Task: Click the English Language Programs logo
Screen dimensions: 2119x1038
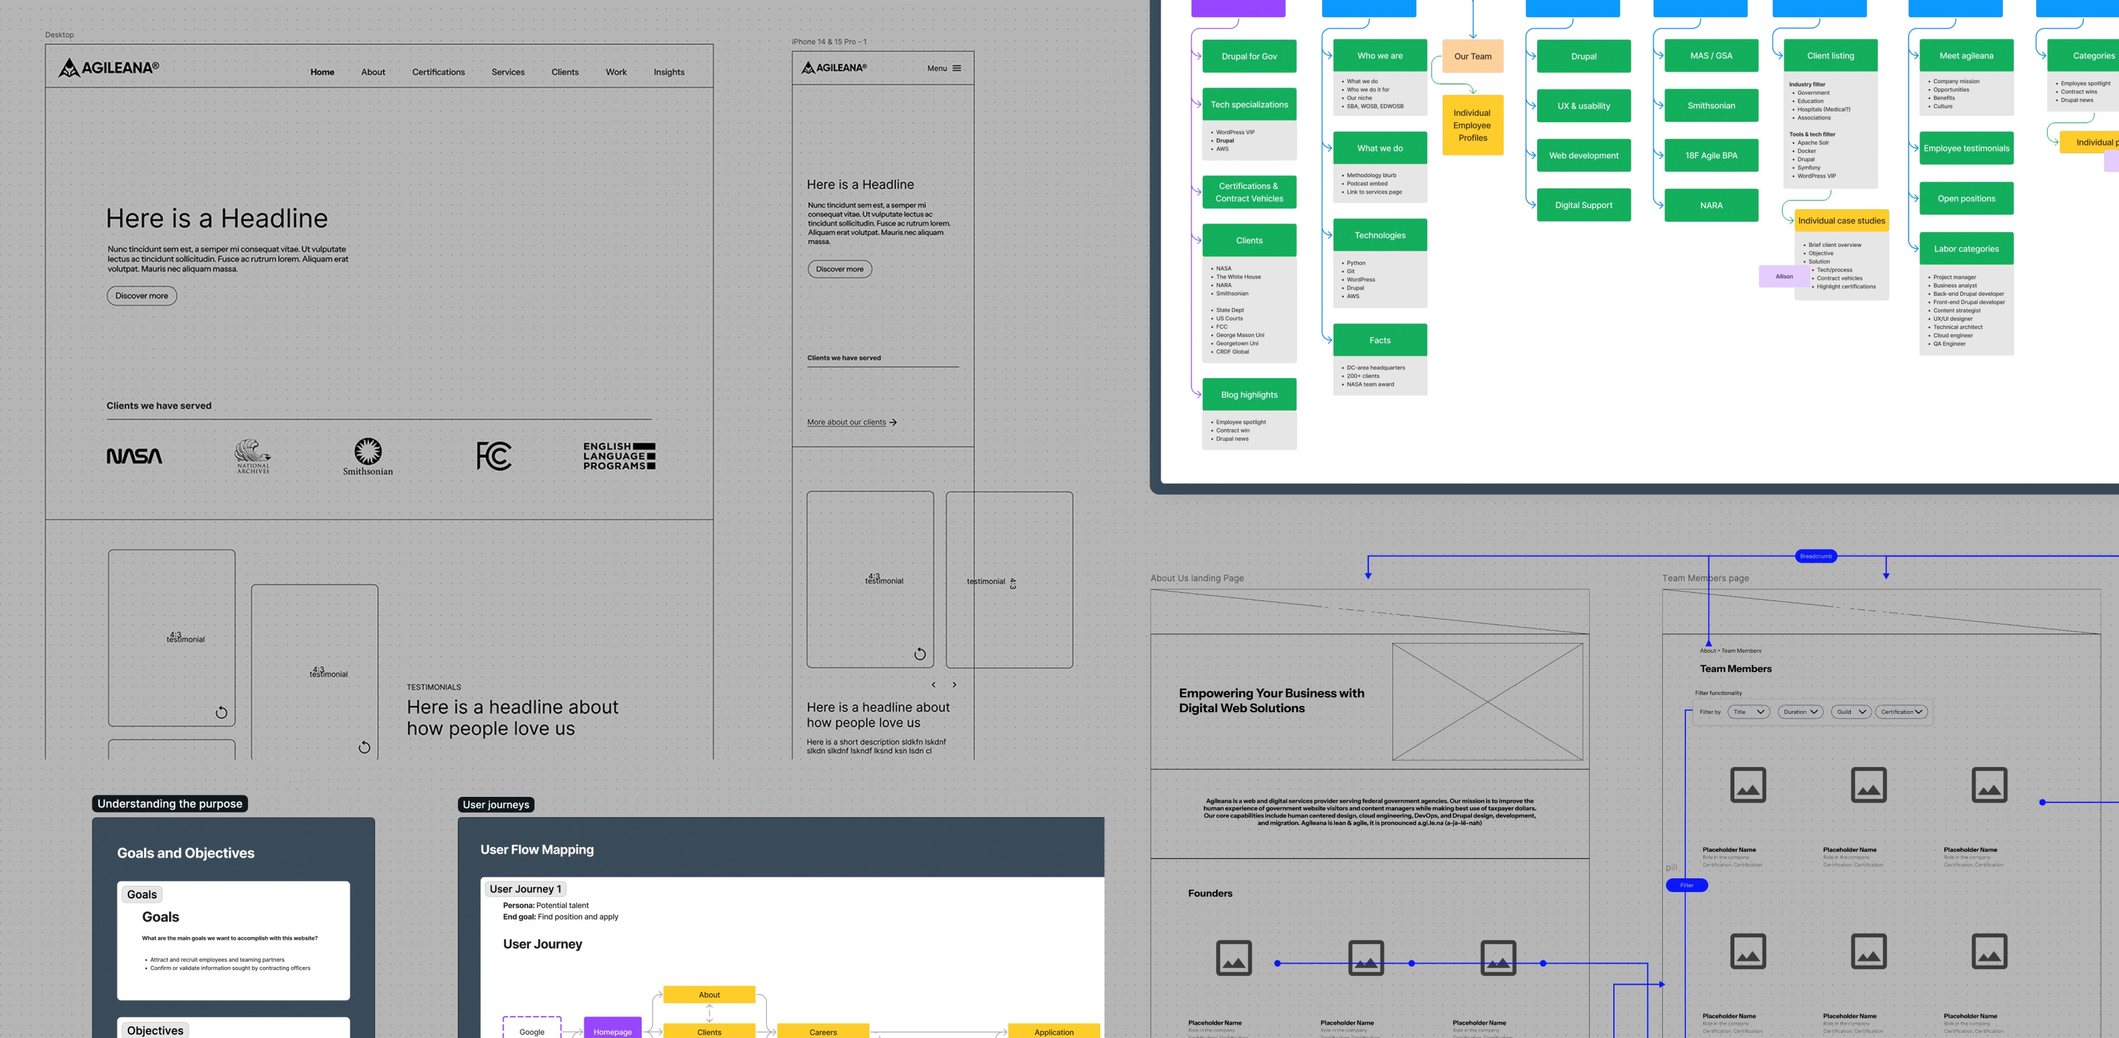Action: 619,456
